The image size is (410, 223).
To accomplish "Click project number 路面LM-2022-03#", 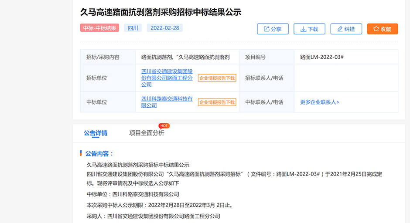I will (322, 57).
